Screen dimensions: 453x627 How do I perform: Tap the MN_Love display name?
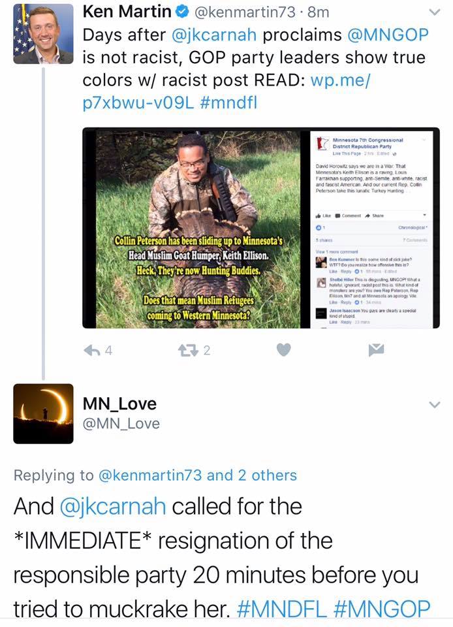tap(119, 404)
